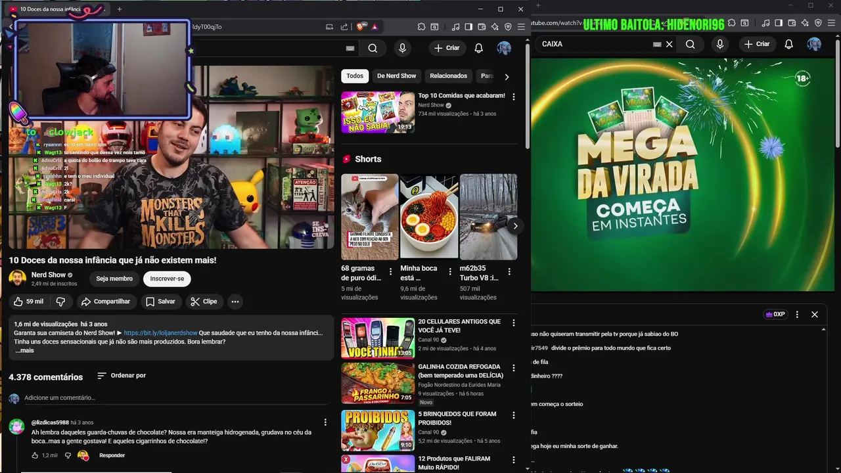This screenshot has height=473, width=841.
Task: Open more actions ellipsis beside Clipe
Action: pos(235,302)
